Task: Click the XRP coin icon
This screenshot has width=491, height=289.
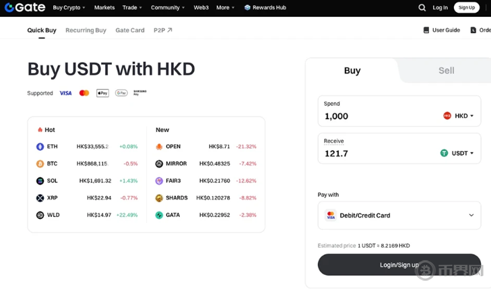Action: click(x=40, y=198)
